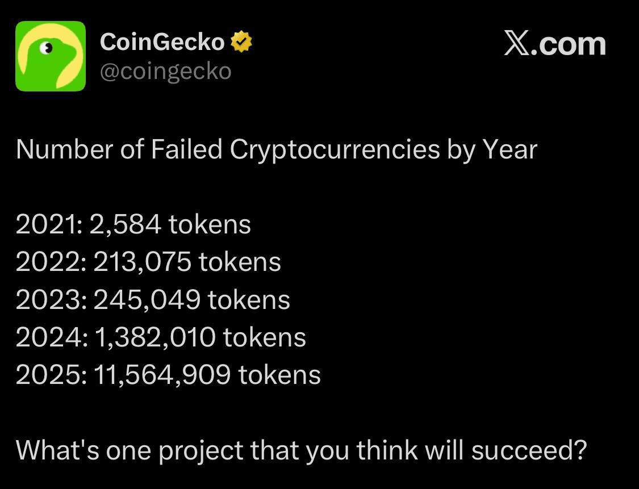Select the 2,584 figure
Image resolution: width=639 pixels, height=489 pixels.
pyautogui.click(x=127, y=225)
